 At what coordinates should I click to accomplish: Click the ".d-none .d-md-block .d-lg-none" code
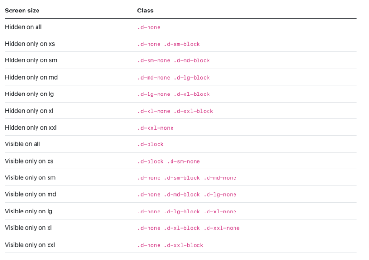coord(187,195)
